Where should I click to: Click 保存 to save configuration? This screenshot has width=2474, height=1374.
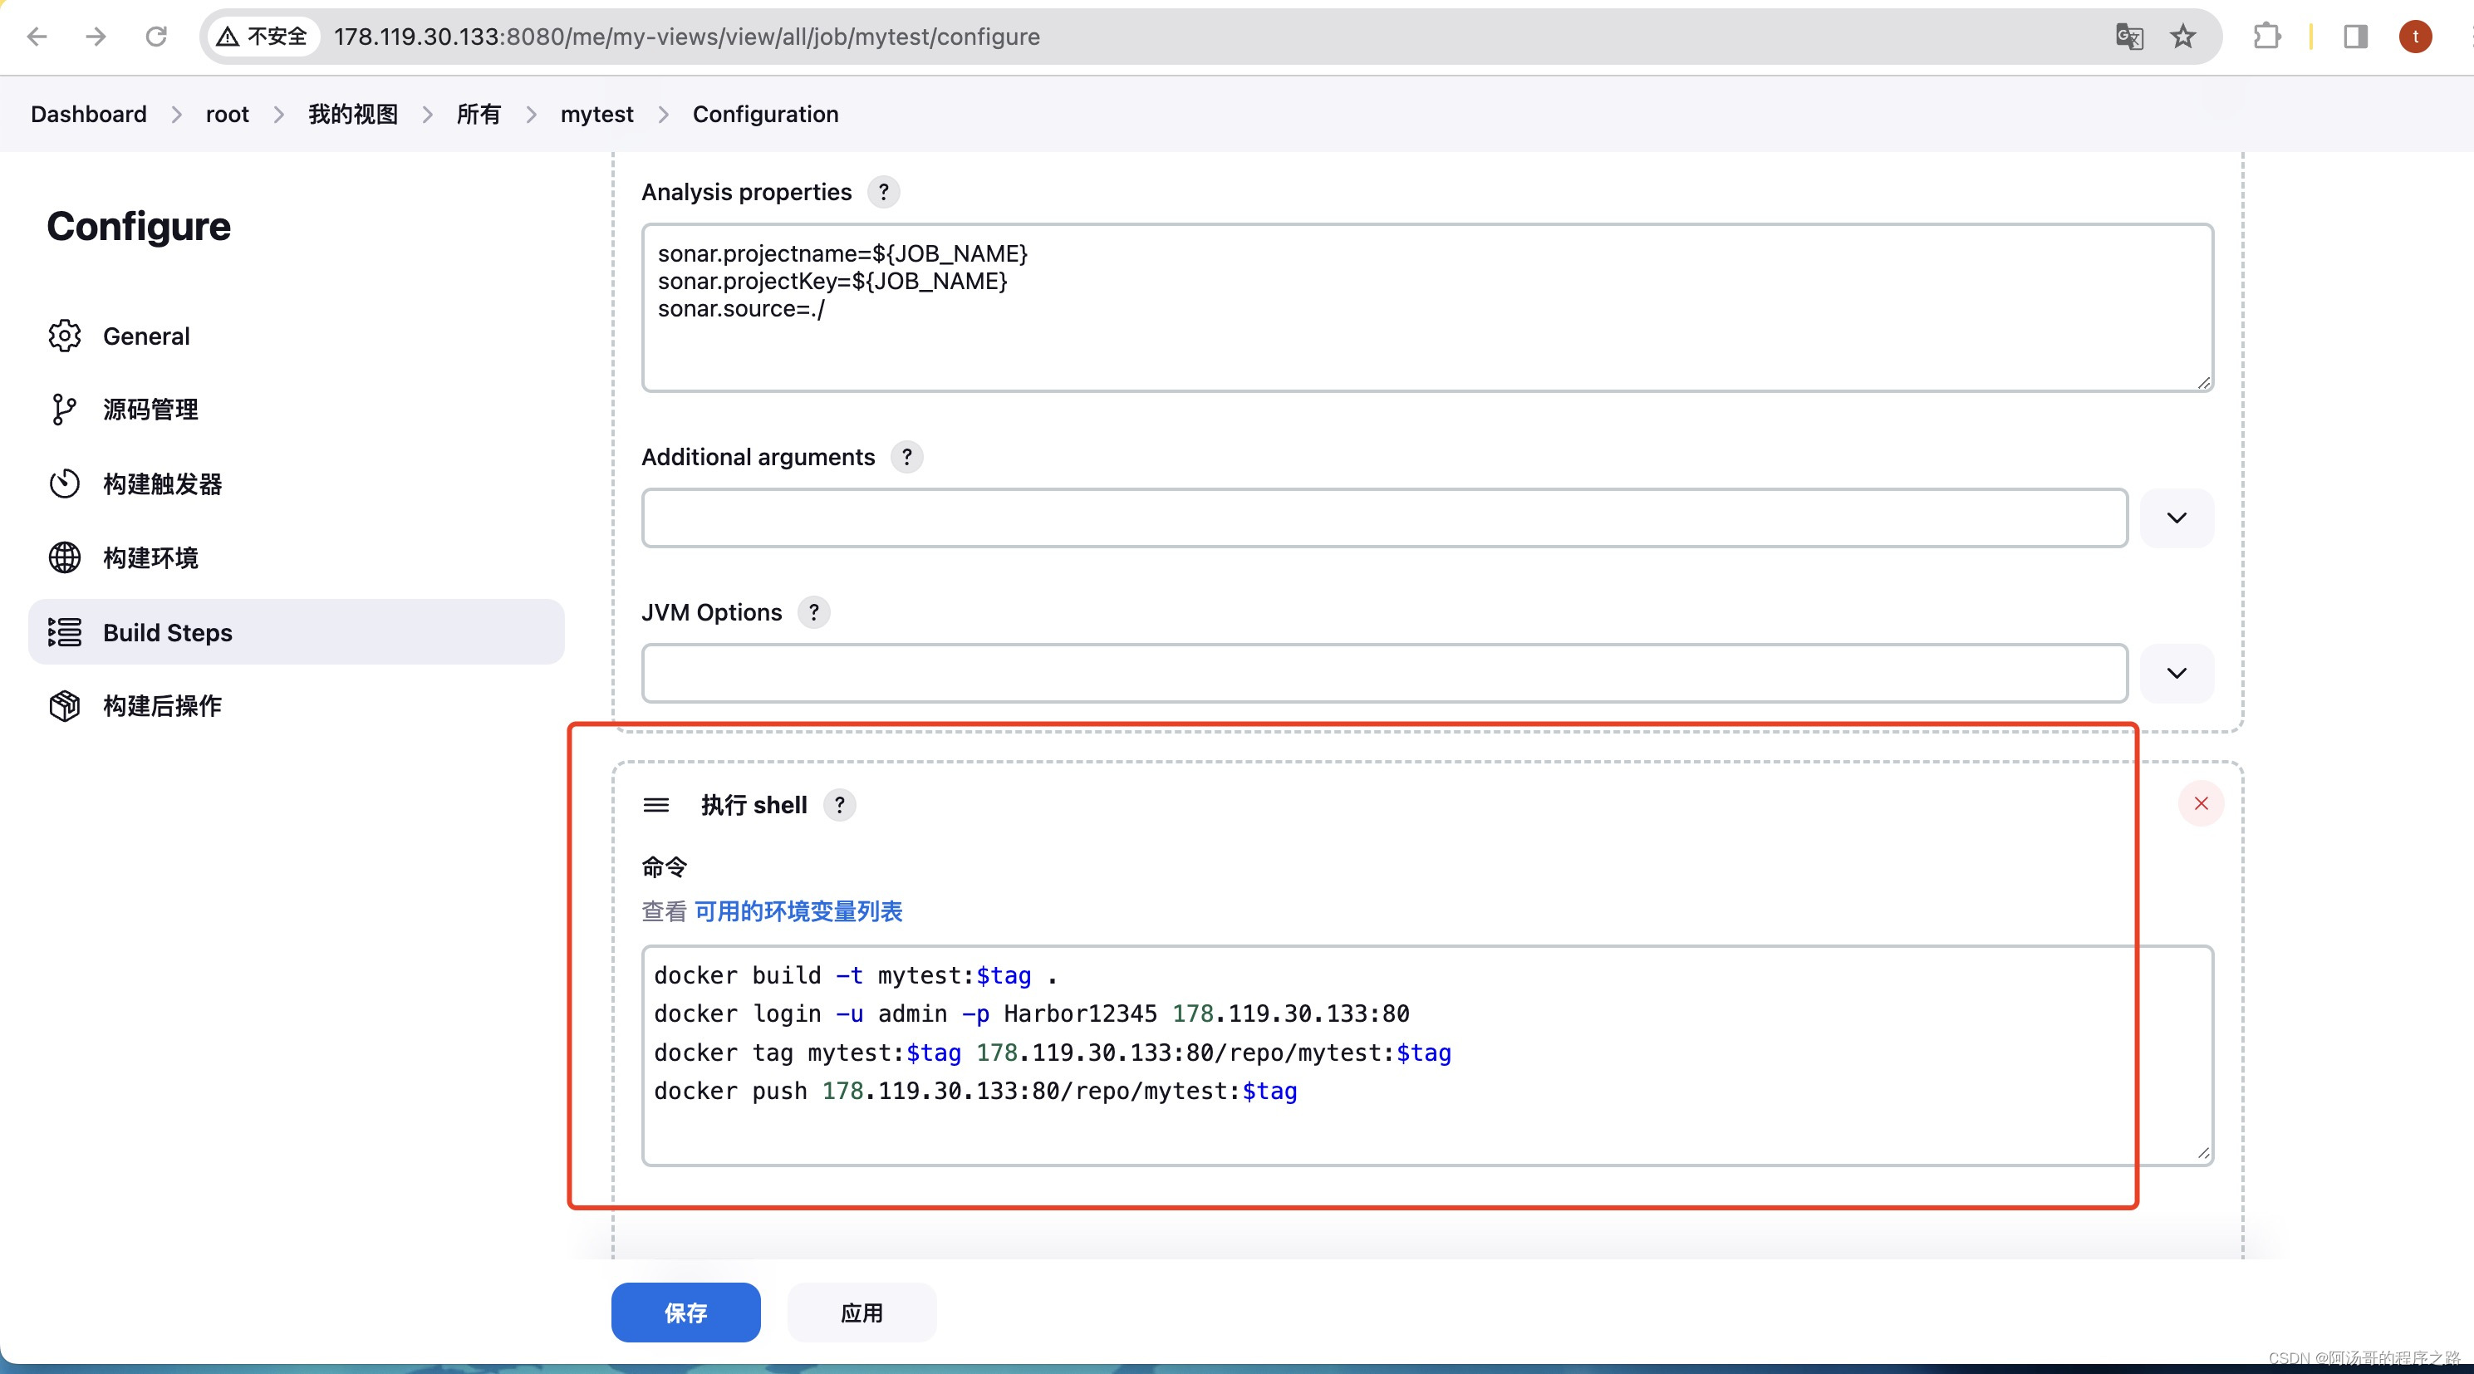point(685,1312)
